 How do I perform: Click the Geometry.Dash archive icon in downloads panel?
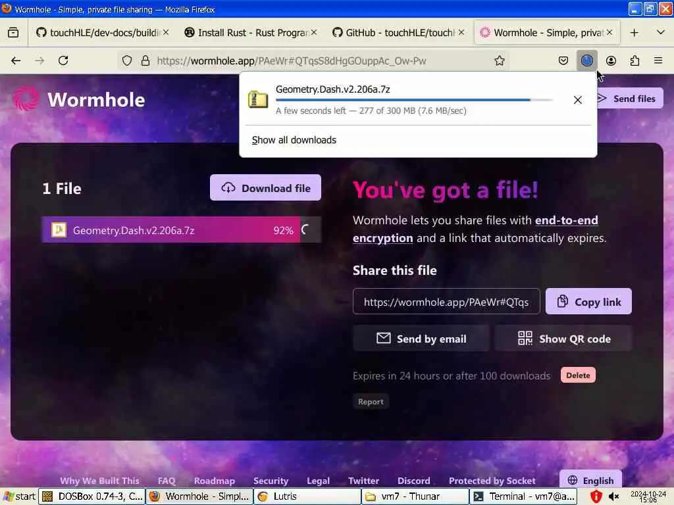(258, 99)
